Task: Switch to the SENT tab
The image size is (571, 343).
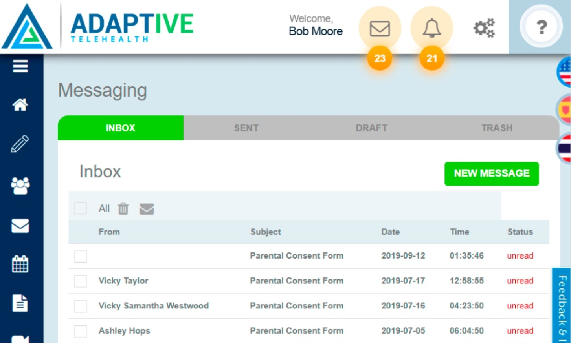Action: (246, 128)
